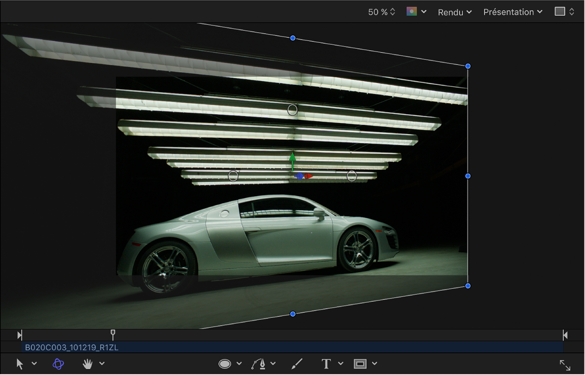
Task: Choose the ellipse shape tool
Action: [x=225, y=364]
